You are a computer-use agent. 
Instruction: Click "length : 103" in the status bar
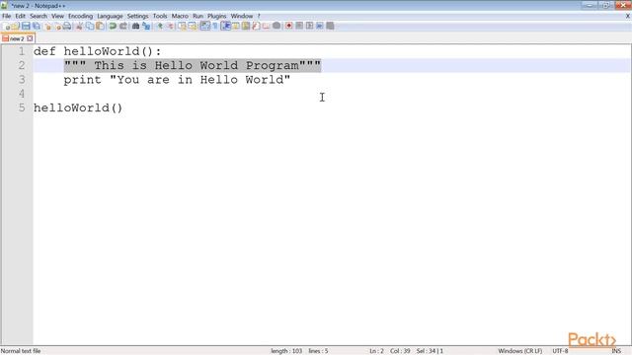tap(286, 351)
